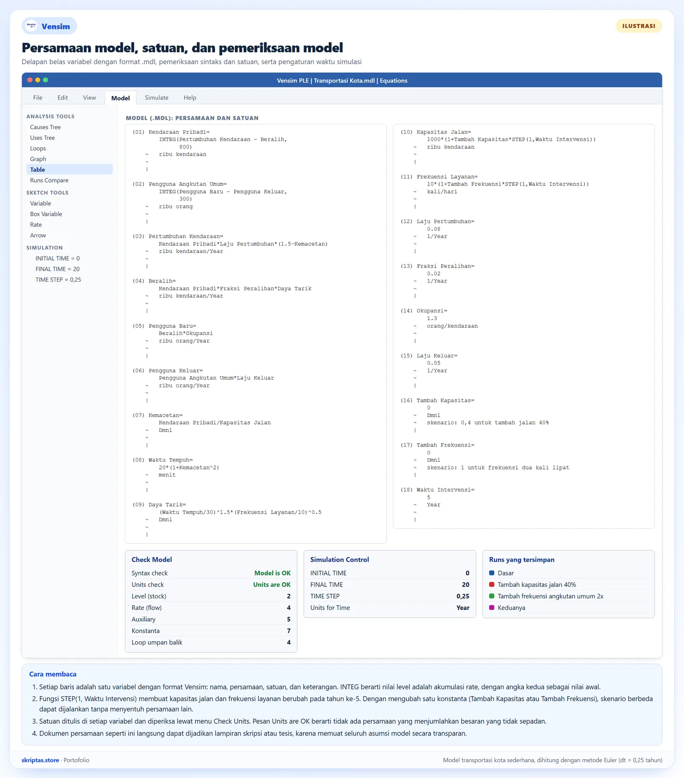The image size is (684, 778).
Task: Open the Causes Tree analysis tool
Action: [x=69, y=127]
